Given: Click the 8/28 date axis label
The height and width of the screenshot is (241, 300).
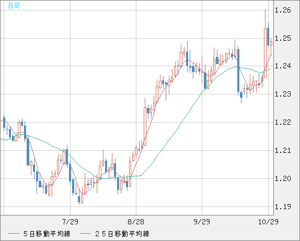Looking at the screenshot, I should 136,222.
